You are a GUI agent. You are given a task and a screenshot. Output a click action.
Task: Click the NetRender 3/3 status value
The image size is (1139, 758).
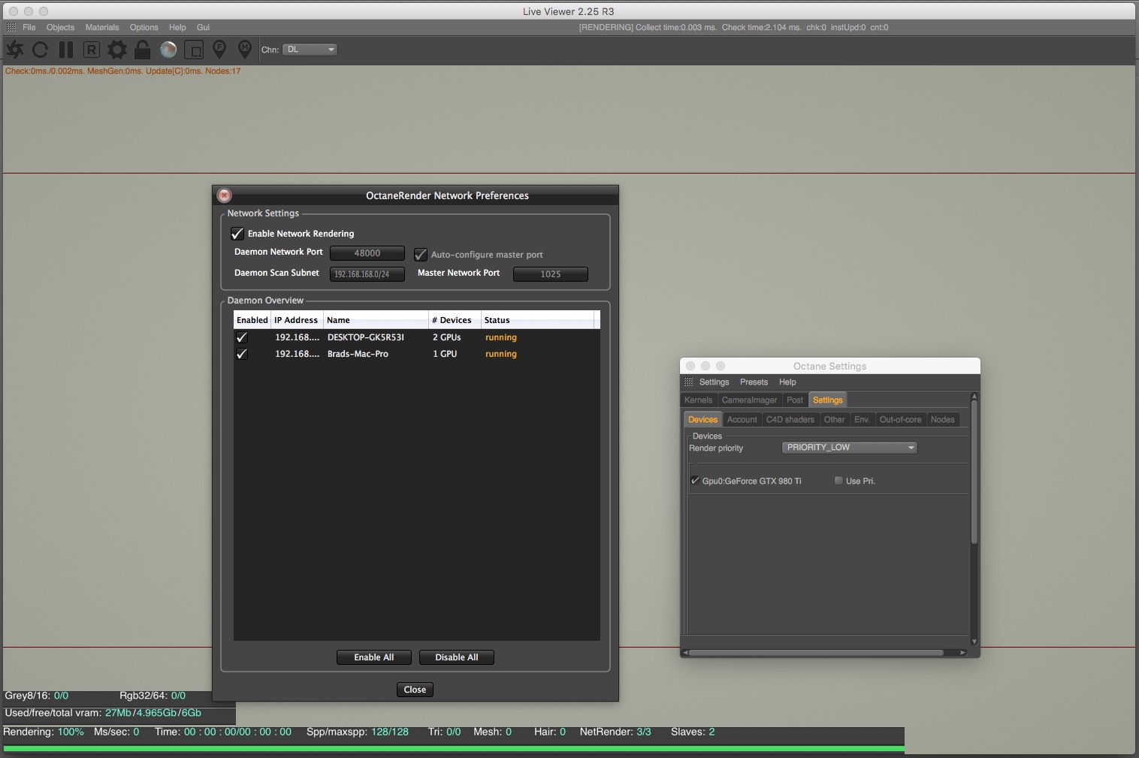[x=644, y=732]
